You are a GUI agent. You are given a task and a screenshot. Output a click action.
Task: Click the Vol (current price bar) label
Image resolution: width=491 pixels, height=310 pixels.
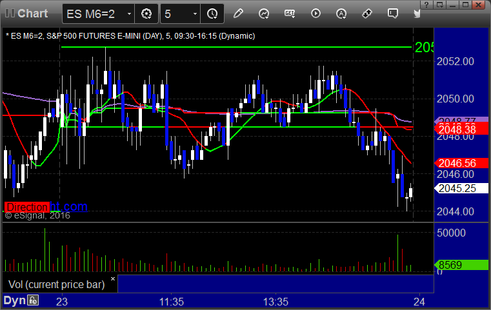(x=56, y=284)
